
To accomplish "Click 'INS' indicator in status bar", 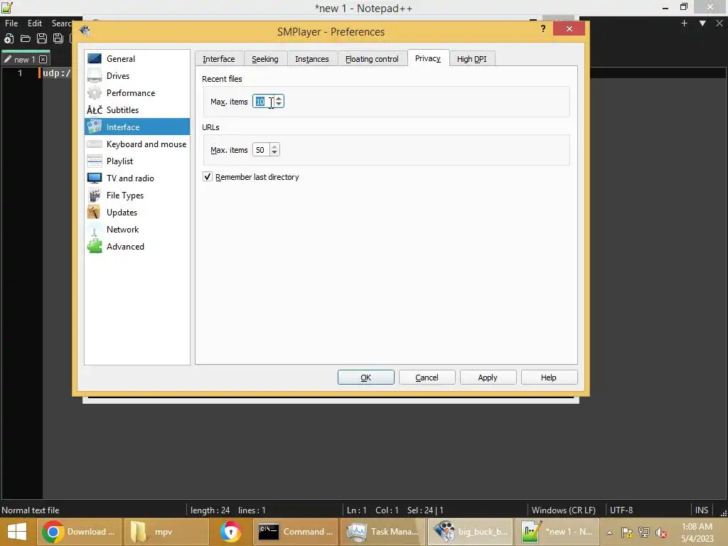I will (x=702, y=510).
